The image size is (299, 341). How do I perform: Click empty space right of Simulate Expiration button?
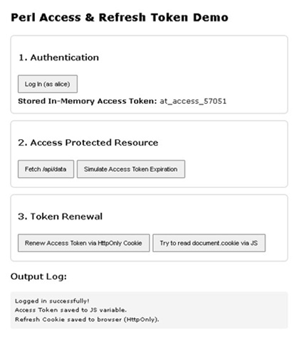235,169
